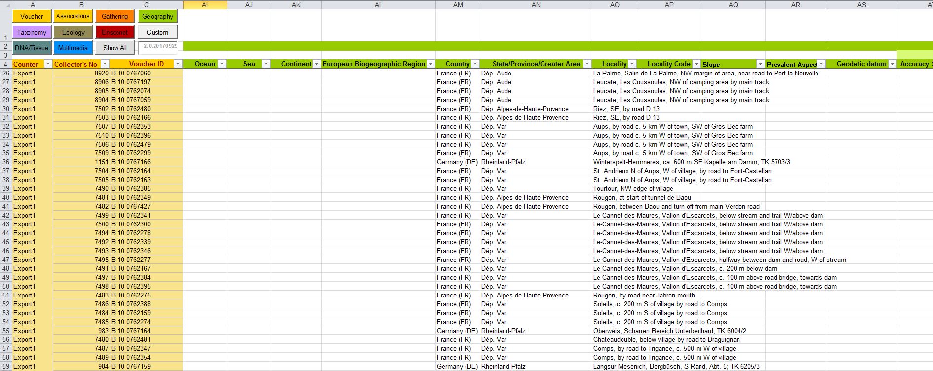Open the Collector's No filter dropdown
The height and width of the screenshot is (371, 933).
pyautogui.click(x=105, y=64)
